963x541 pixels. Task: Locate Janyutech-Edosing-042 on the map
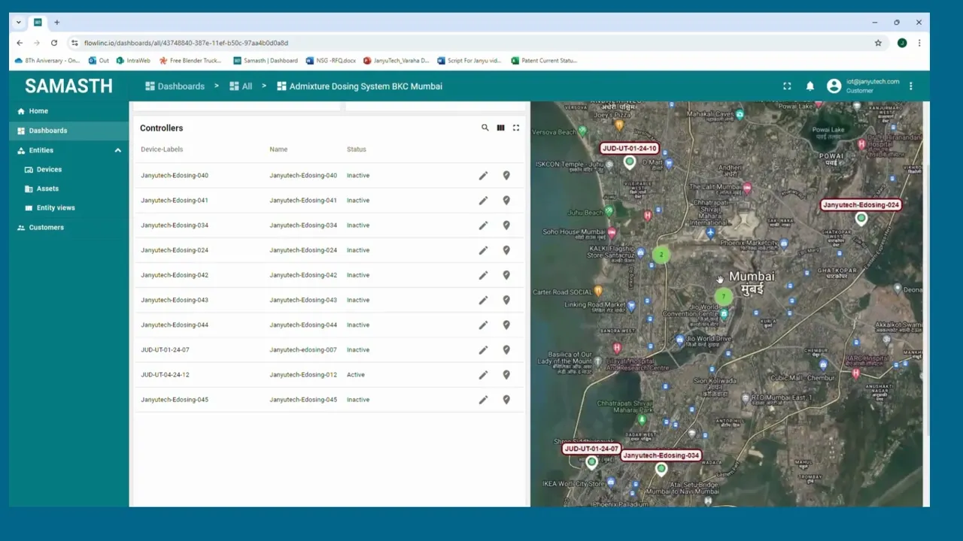click(506, 275)
